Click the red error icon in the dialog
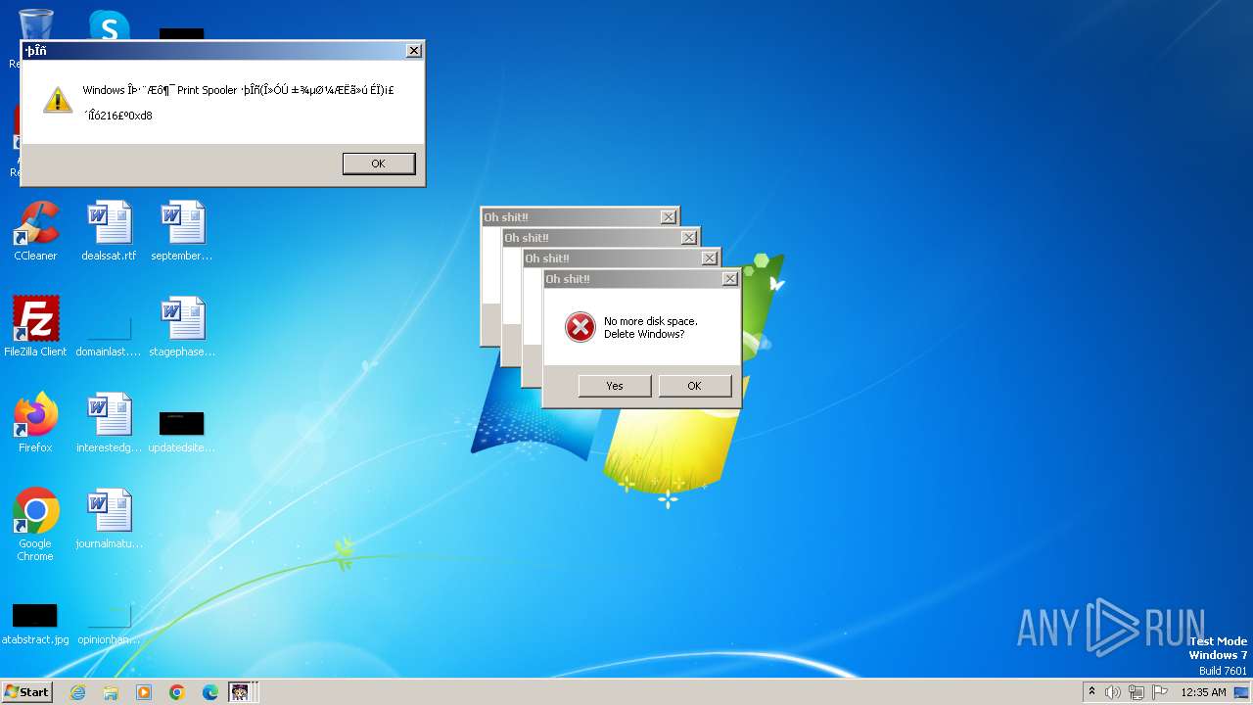1253x705 pixels. 580,327
